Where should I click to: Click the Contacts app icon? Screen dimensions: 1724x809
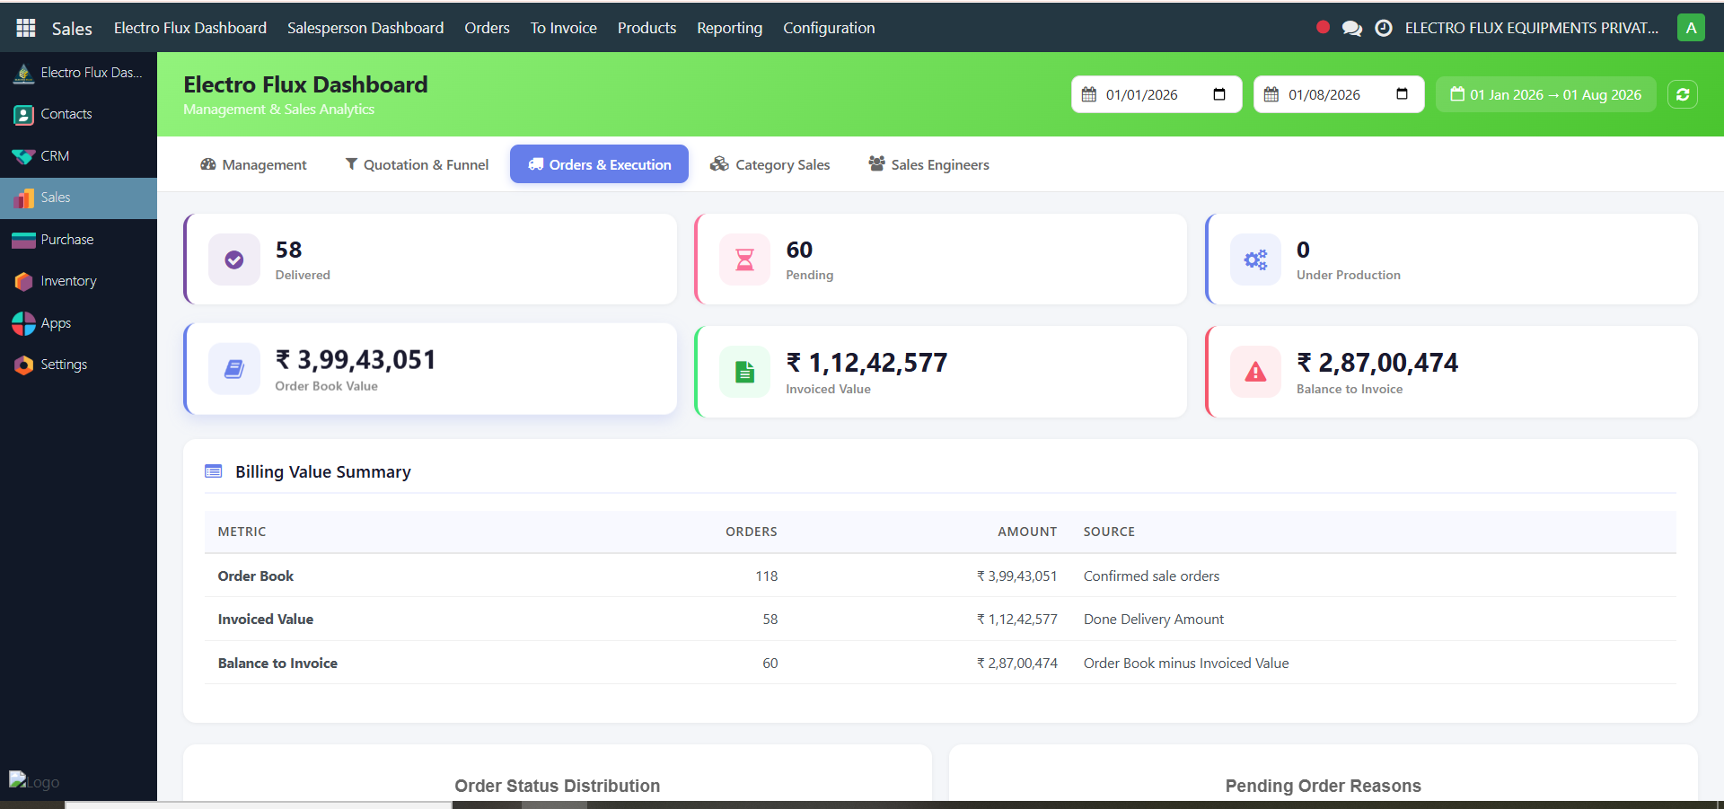click(24, 114)
